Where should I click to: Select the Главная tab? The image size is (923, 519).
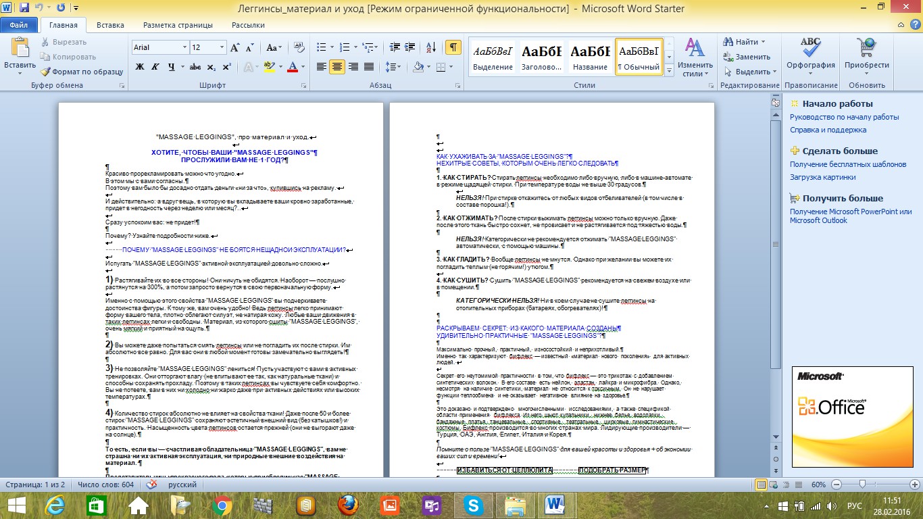[x=64, y=26]
